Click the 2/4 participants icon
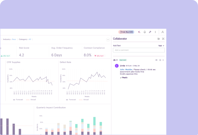198x135 pixels. coord(115,60)
